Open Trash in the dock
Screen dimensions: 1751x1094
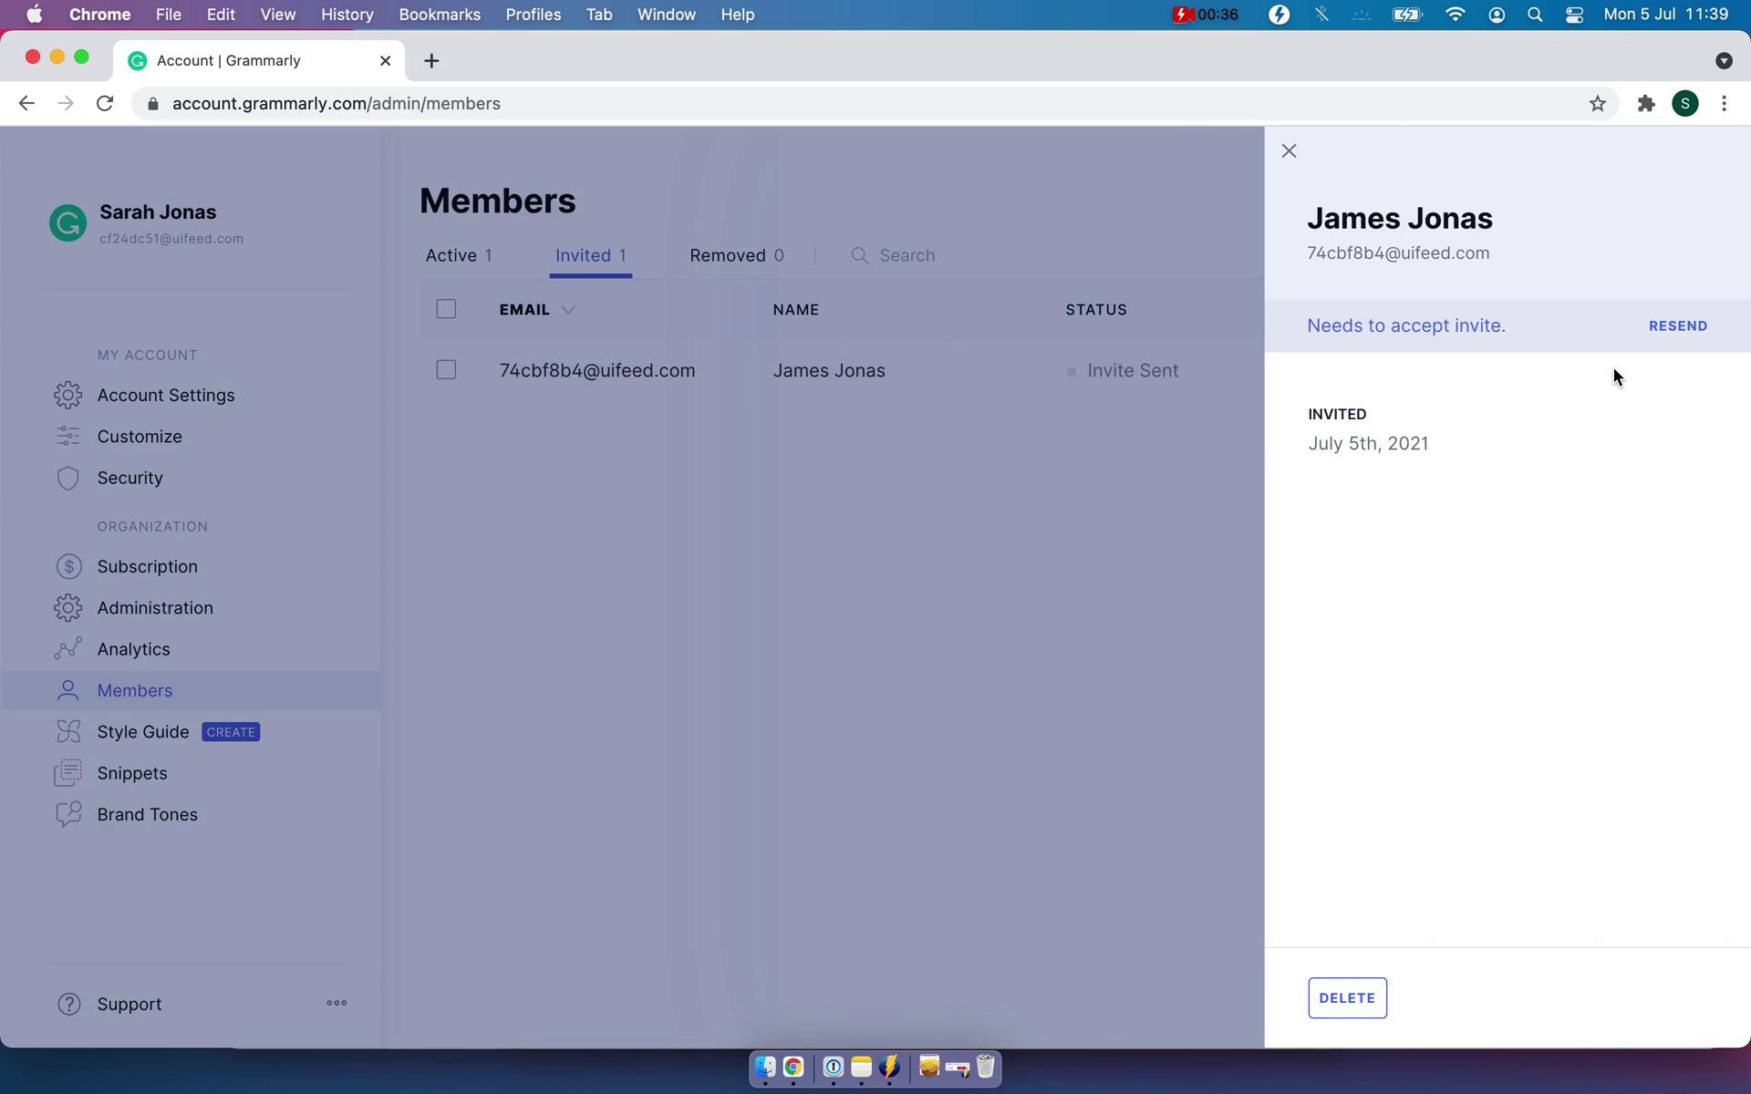click(986, 1067)
